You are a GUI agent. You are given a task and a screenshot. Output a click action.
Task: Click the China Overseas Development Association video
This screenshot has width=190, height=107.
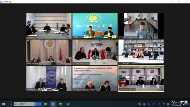pos(95,26)
